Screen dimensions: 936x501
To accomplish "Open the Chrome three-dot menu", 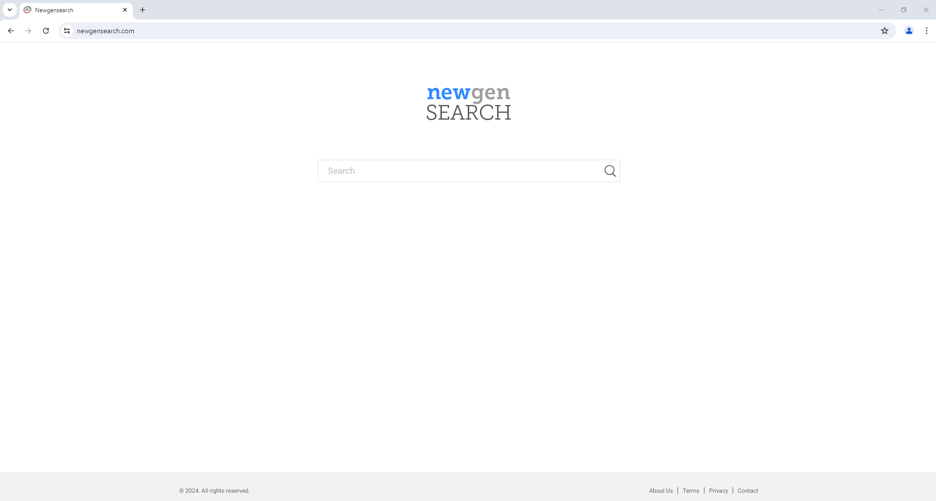I will pyautogui.click(x=927, y=31).
